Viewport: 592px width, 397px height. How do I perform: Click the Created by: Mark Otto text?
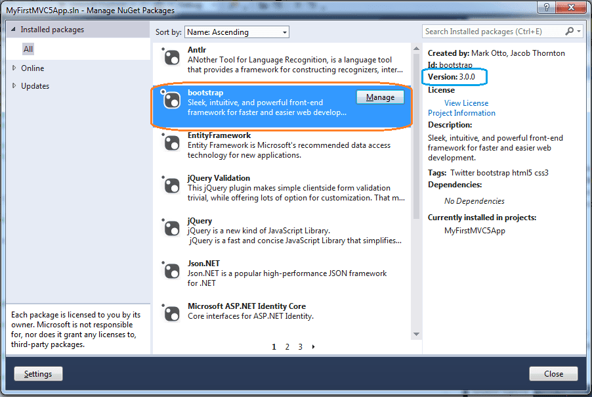[496, 53]
